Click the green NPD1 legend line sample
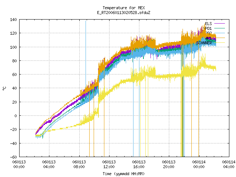 coord(220,28)
